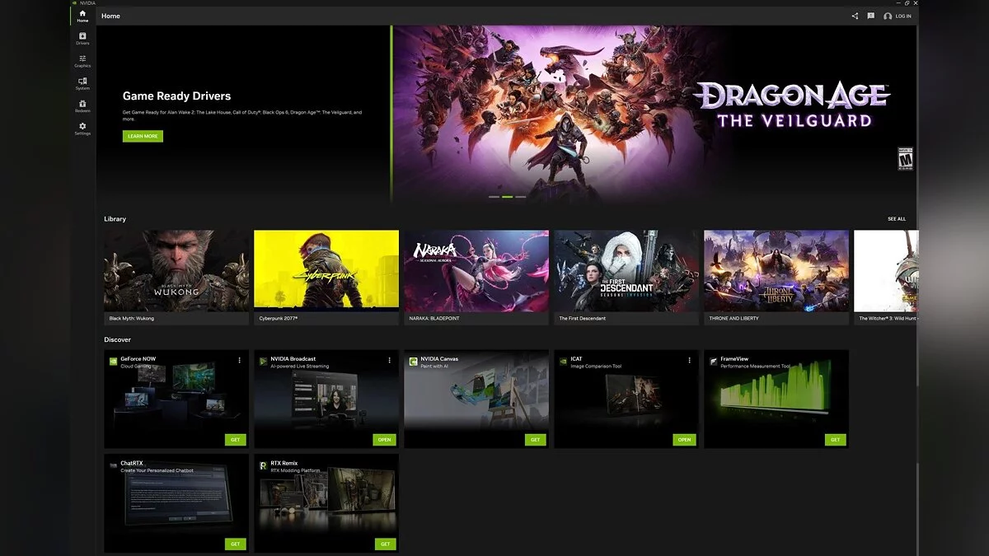
Task: Click the ESRB Mature rating badge
Action: click(x=905, y=159)
